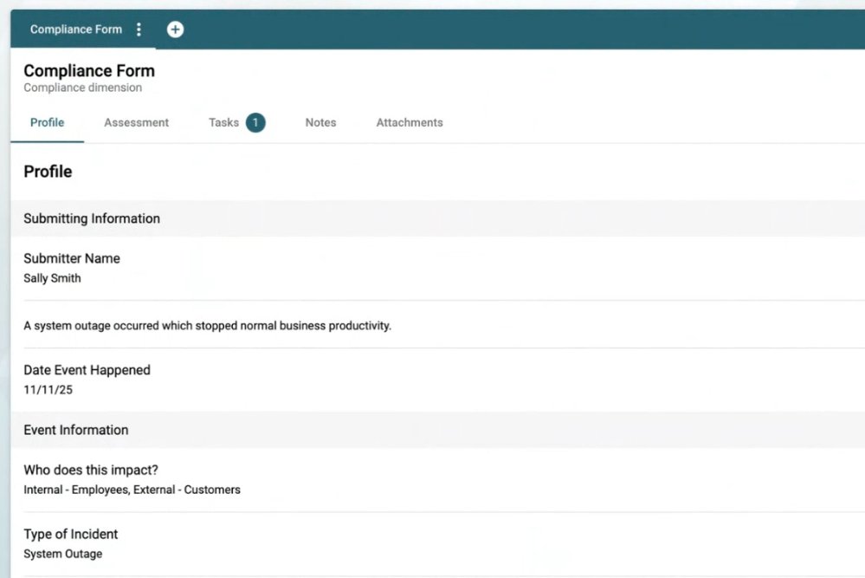Click the Who does this impact value

pyautogui.click(x=132, y=490)
